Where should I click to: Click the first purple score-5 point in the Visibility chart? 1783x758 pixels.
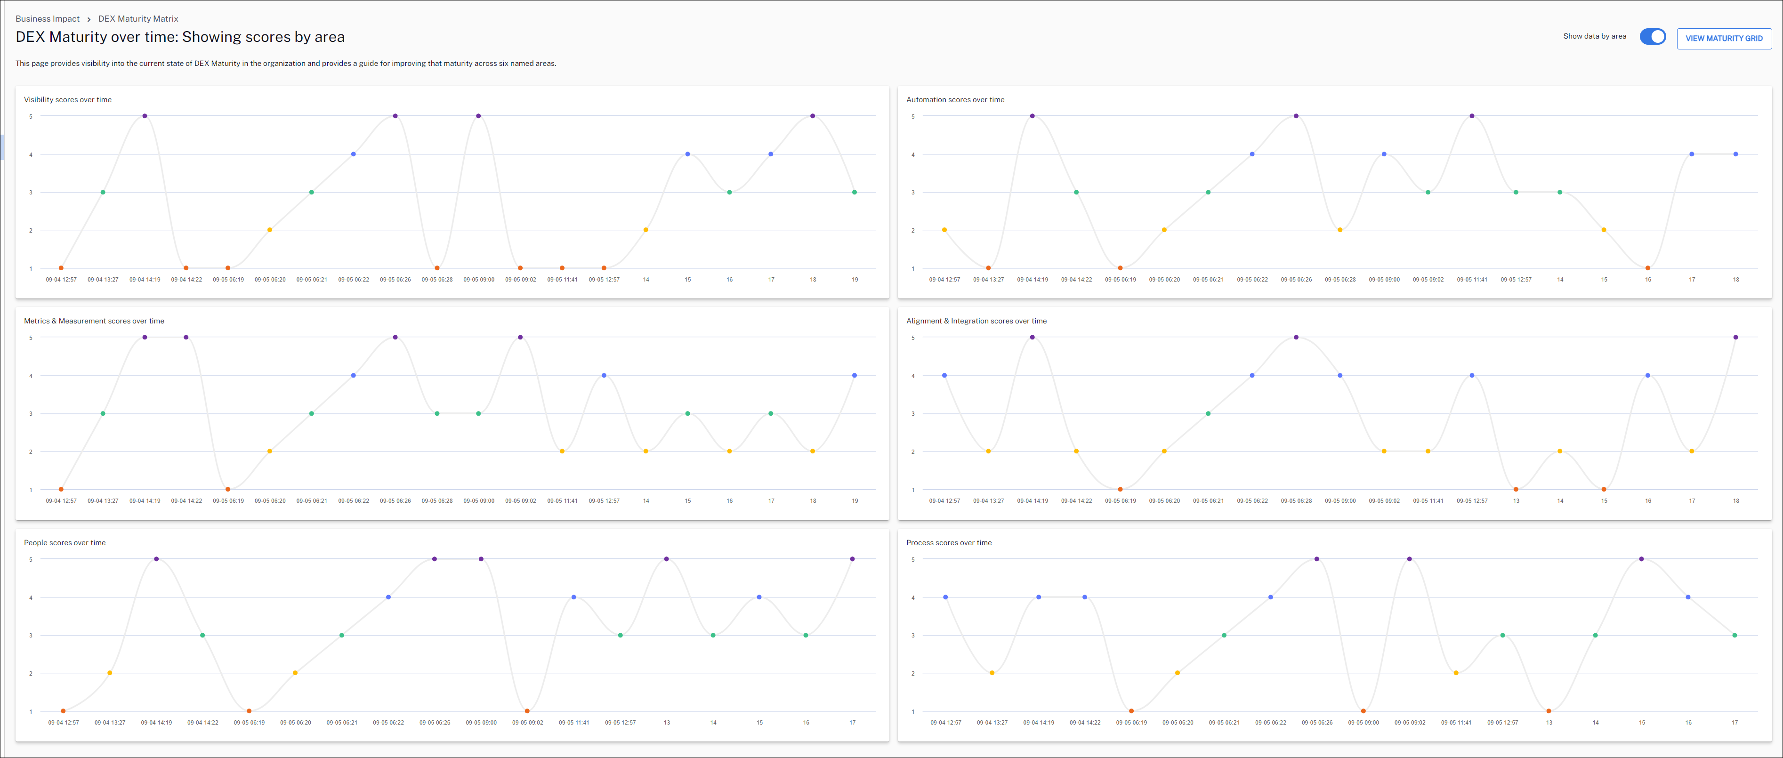click(x=145, y=116)
